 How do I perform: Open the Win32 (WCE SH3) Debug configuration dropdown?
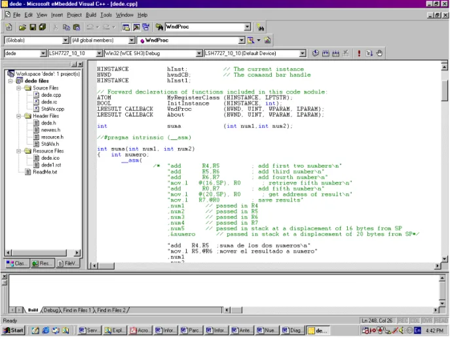[199, 54]
